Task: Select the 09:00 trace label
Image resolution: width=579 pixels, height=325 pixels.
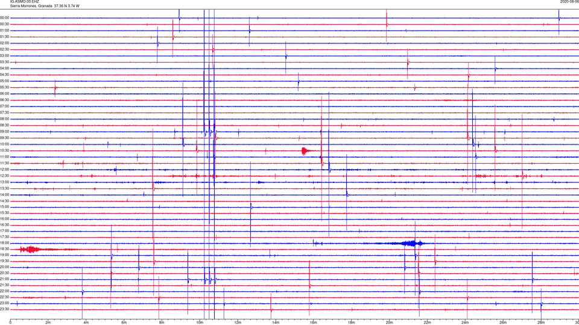Action: click(x=5, y=132)
